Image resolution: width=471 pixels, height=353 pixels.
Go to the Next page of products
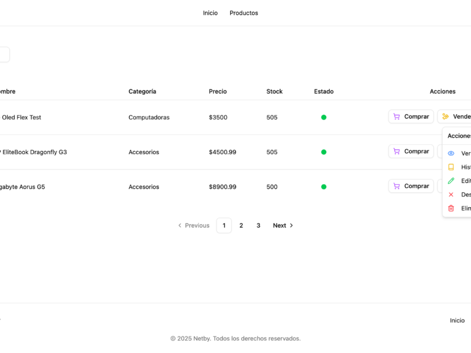pos(283,225)
